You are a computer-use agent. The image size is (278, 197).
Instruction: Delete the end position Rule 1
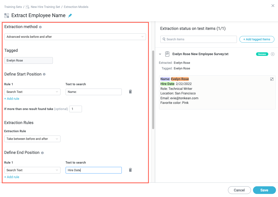130,170
